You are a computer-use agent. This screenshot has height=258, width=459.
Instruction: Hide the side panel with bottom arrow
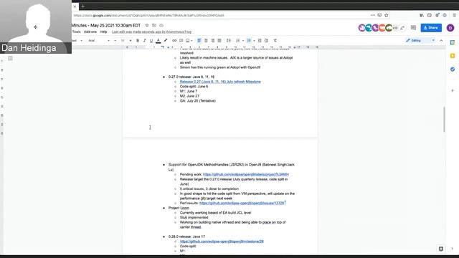pos(453,249)
